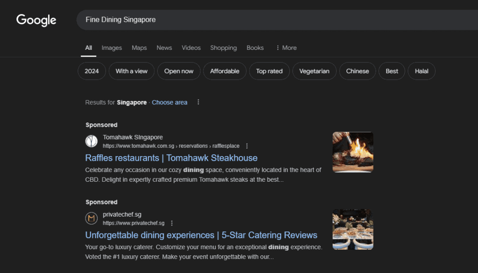478x273 pixels.
Task: Apply the Best filter chip
Action: click(x=392, y=71)
